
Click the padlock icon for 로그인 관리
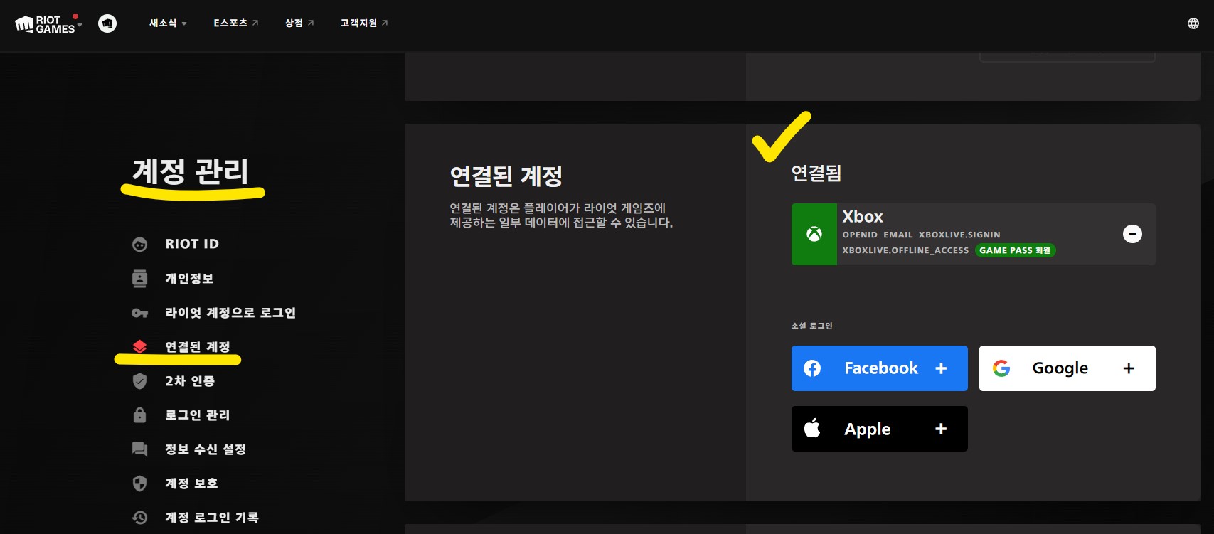[139, 415]
